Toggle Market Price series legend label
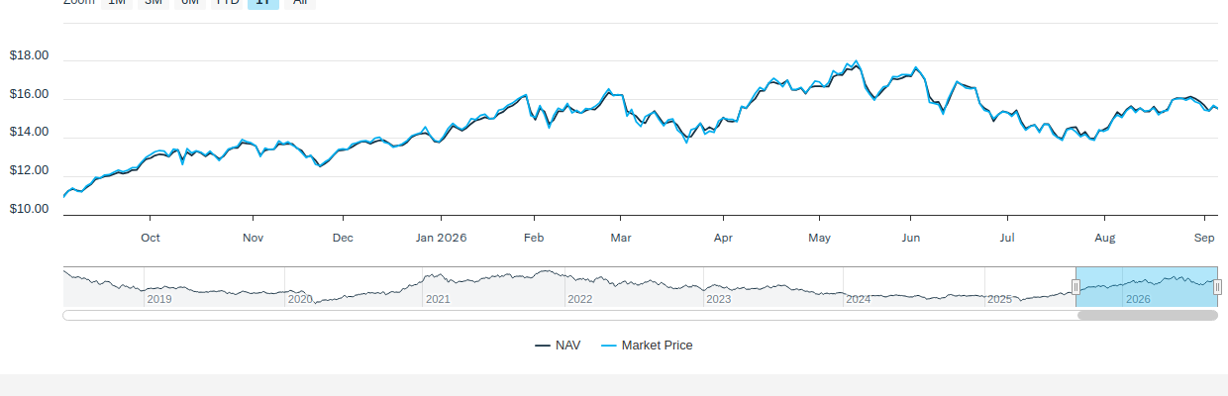 point(658,346)
